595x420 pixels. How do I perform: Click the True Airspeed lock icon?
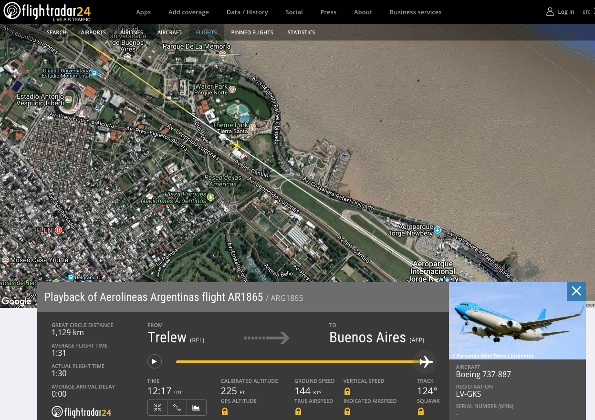click(298, 411)
